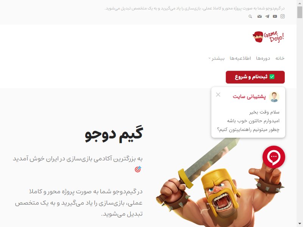
Task: Expand the بیشتر dropdown menu
Action: (x=216, y=58)
